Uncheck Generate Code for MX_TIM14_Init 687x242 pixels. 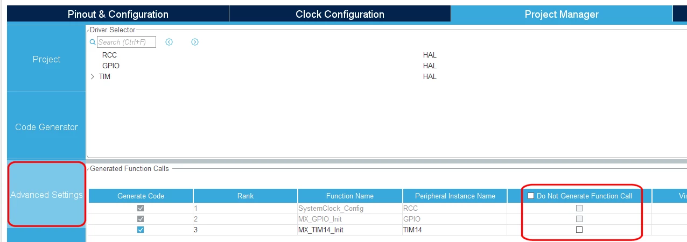pos(141,230)
